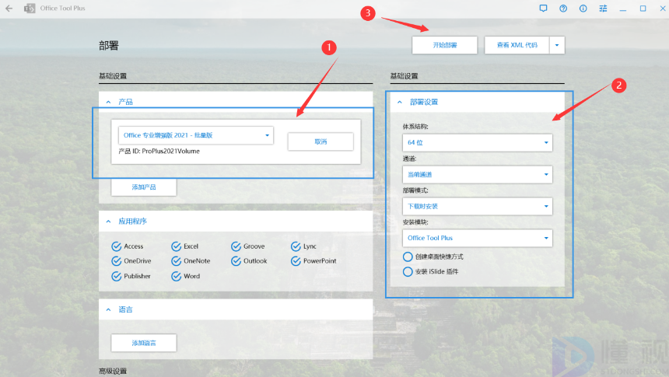Image resolution: width=669 pixels, height=377 pixels.
Task: Open the settings sliders icon
Action: tap(603, 8)
